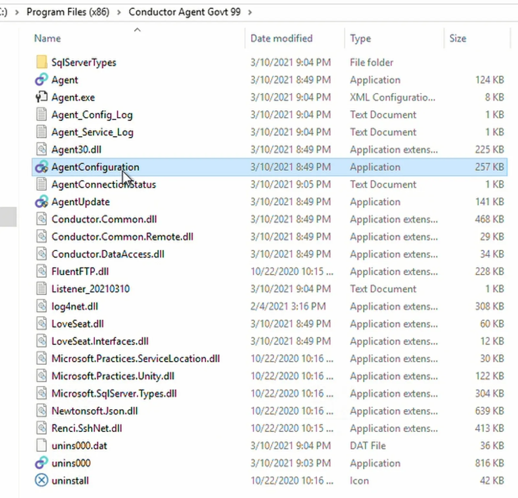The image size is (518, 498).
Task: Select the Agent.exe XML config file icon
Action: [41, 97]
